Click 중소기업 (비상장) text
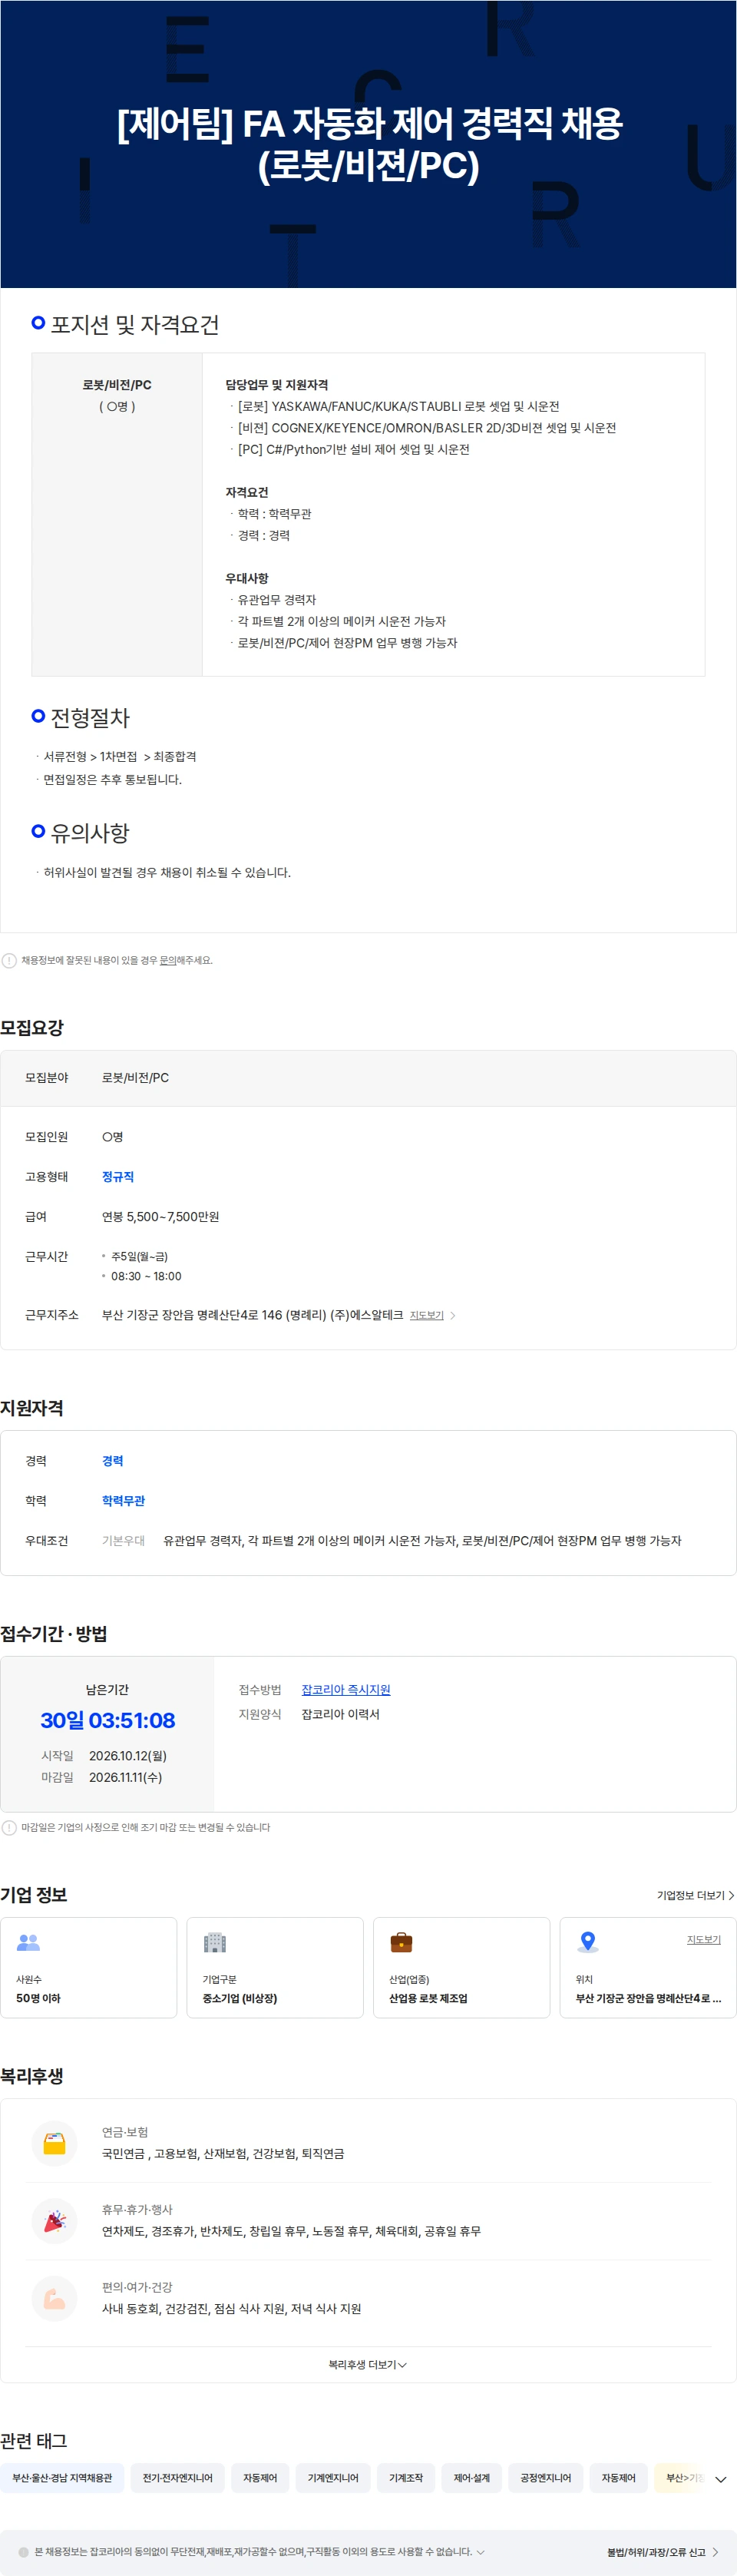Viewport: 737px width, 2576px height. pyautogui.click(x=240, y=1998)
